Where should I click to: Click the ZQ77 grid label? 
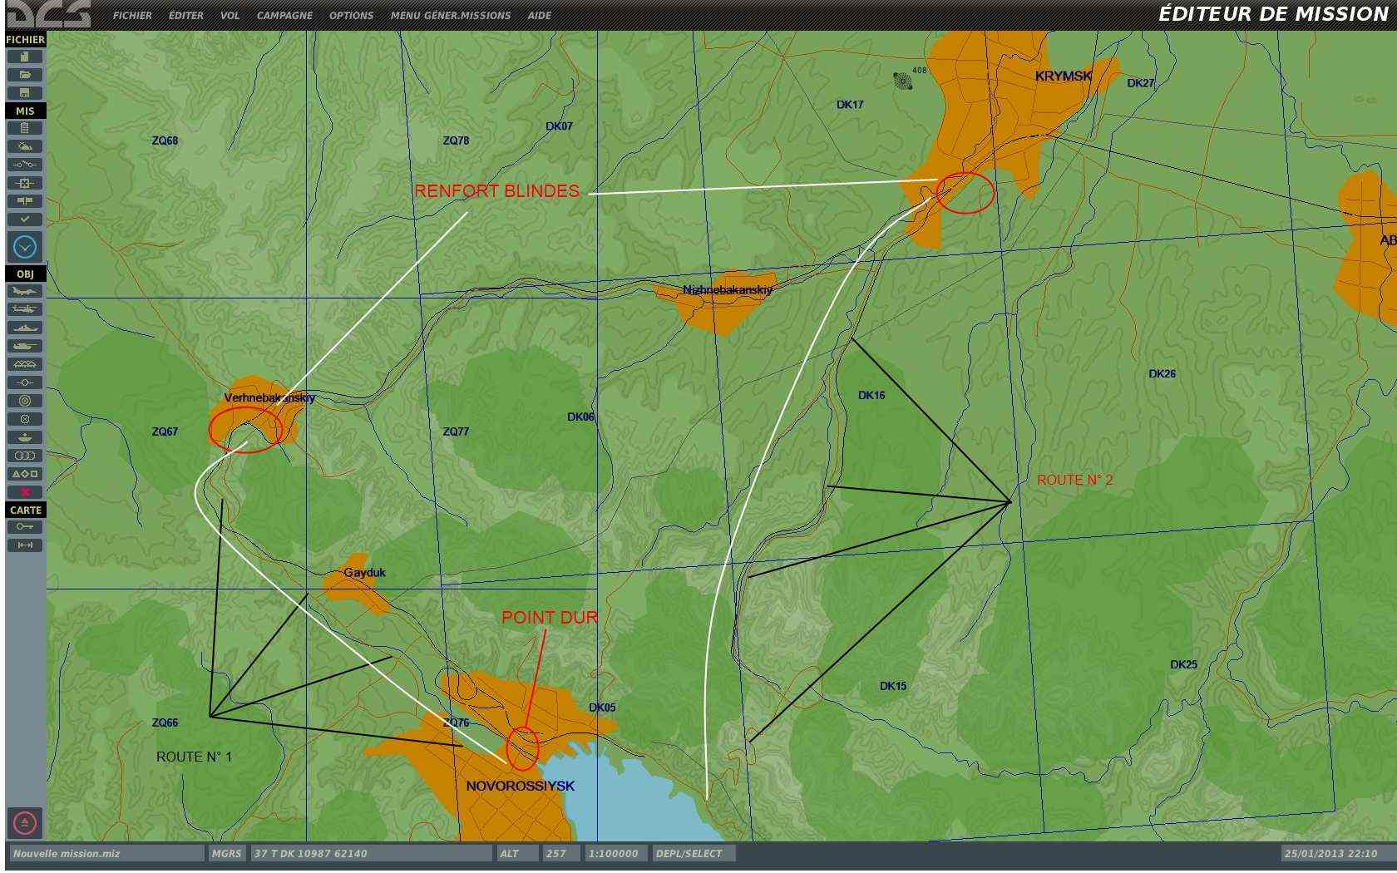456,432
